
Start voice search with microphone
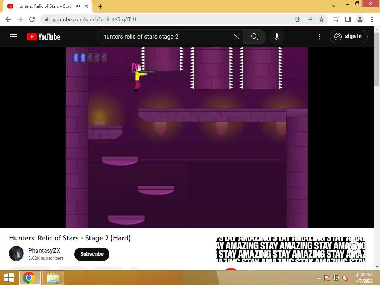click(x=276, y=37)
